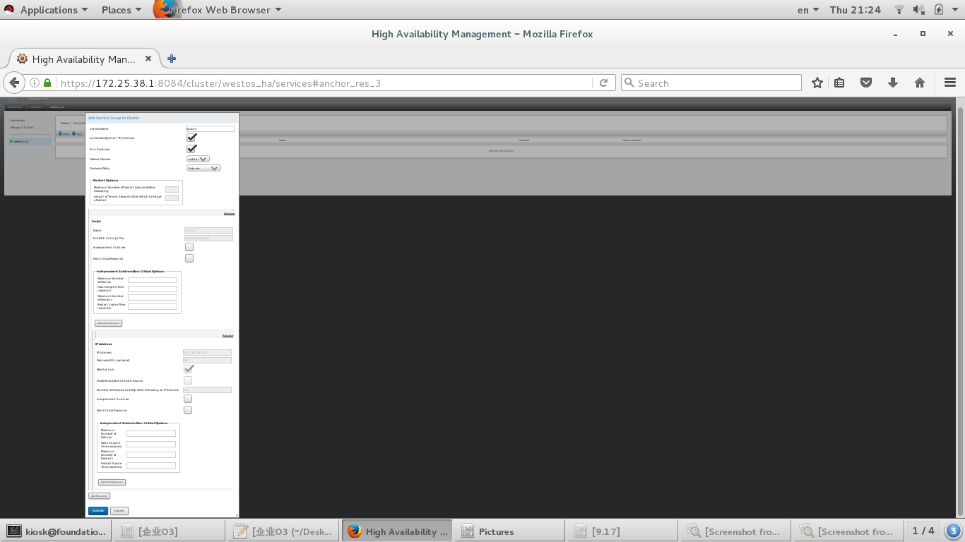
Task: Enable Independent Subtree in Script section
Action: coord(189,247)
